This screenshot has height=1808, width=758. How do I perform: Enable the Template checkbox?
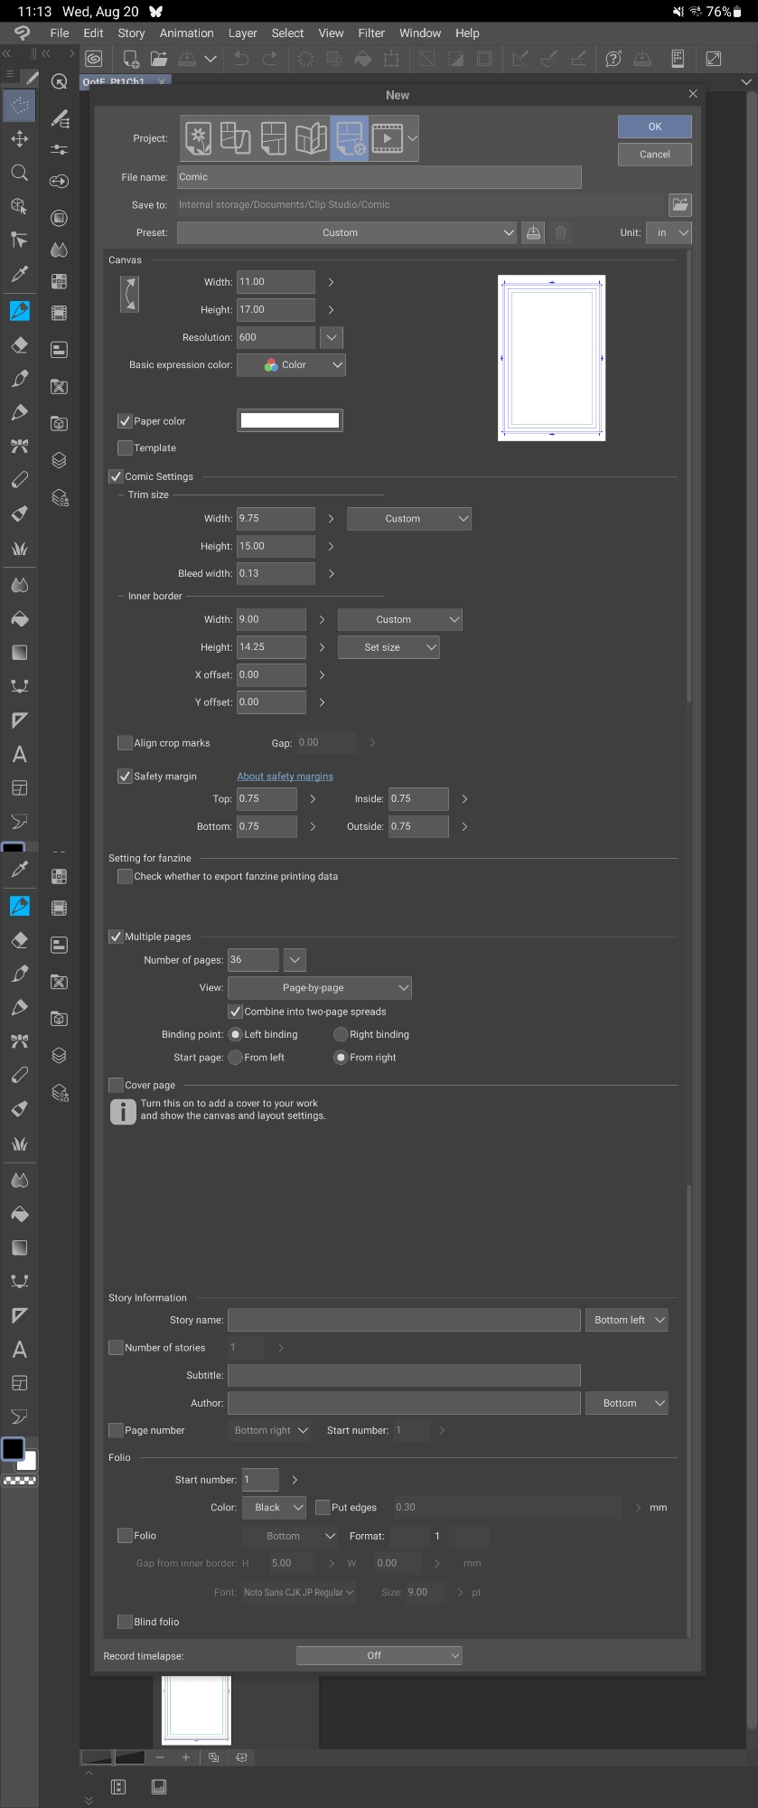pyautogui.click(x=126, y=448)
